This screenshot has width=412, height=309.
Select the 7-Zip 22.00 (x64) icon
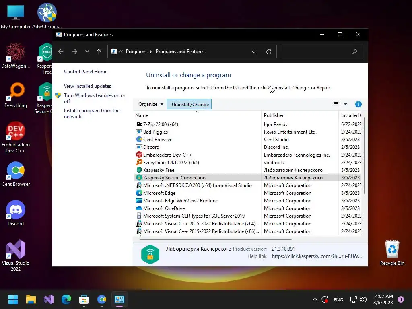pyautogui.click(x=139, y=124)
